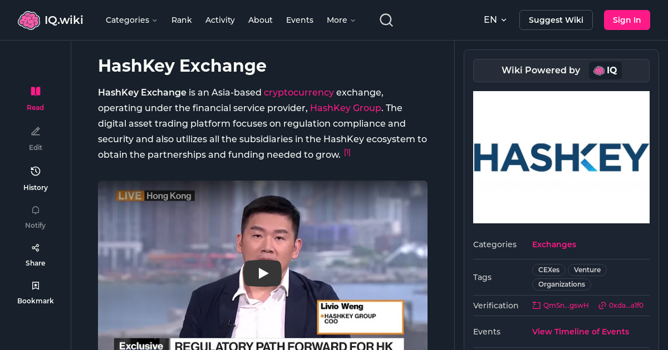Open the IPFS verification hash QmSn...gswH
This screenshot has height=350, width=668.
pos(560,305)
